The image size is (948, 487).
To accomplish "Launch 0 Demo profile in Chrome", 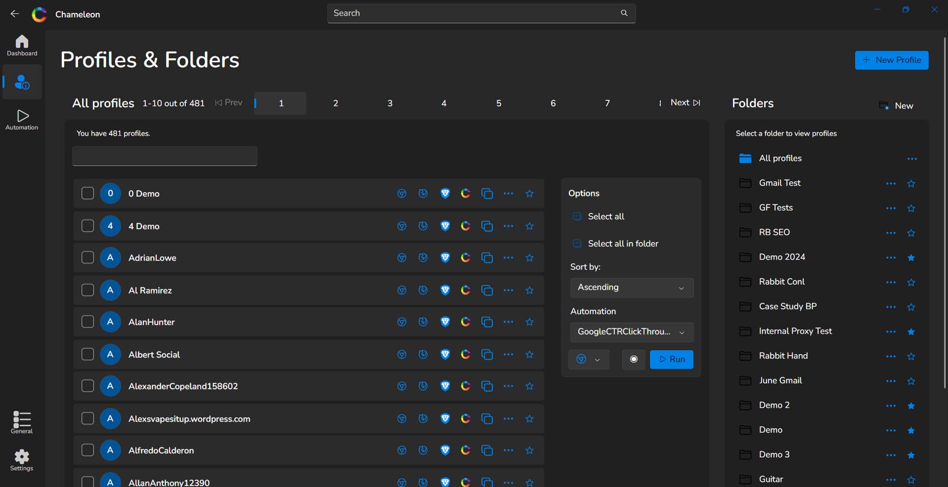I will point(402,193).
